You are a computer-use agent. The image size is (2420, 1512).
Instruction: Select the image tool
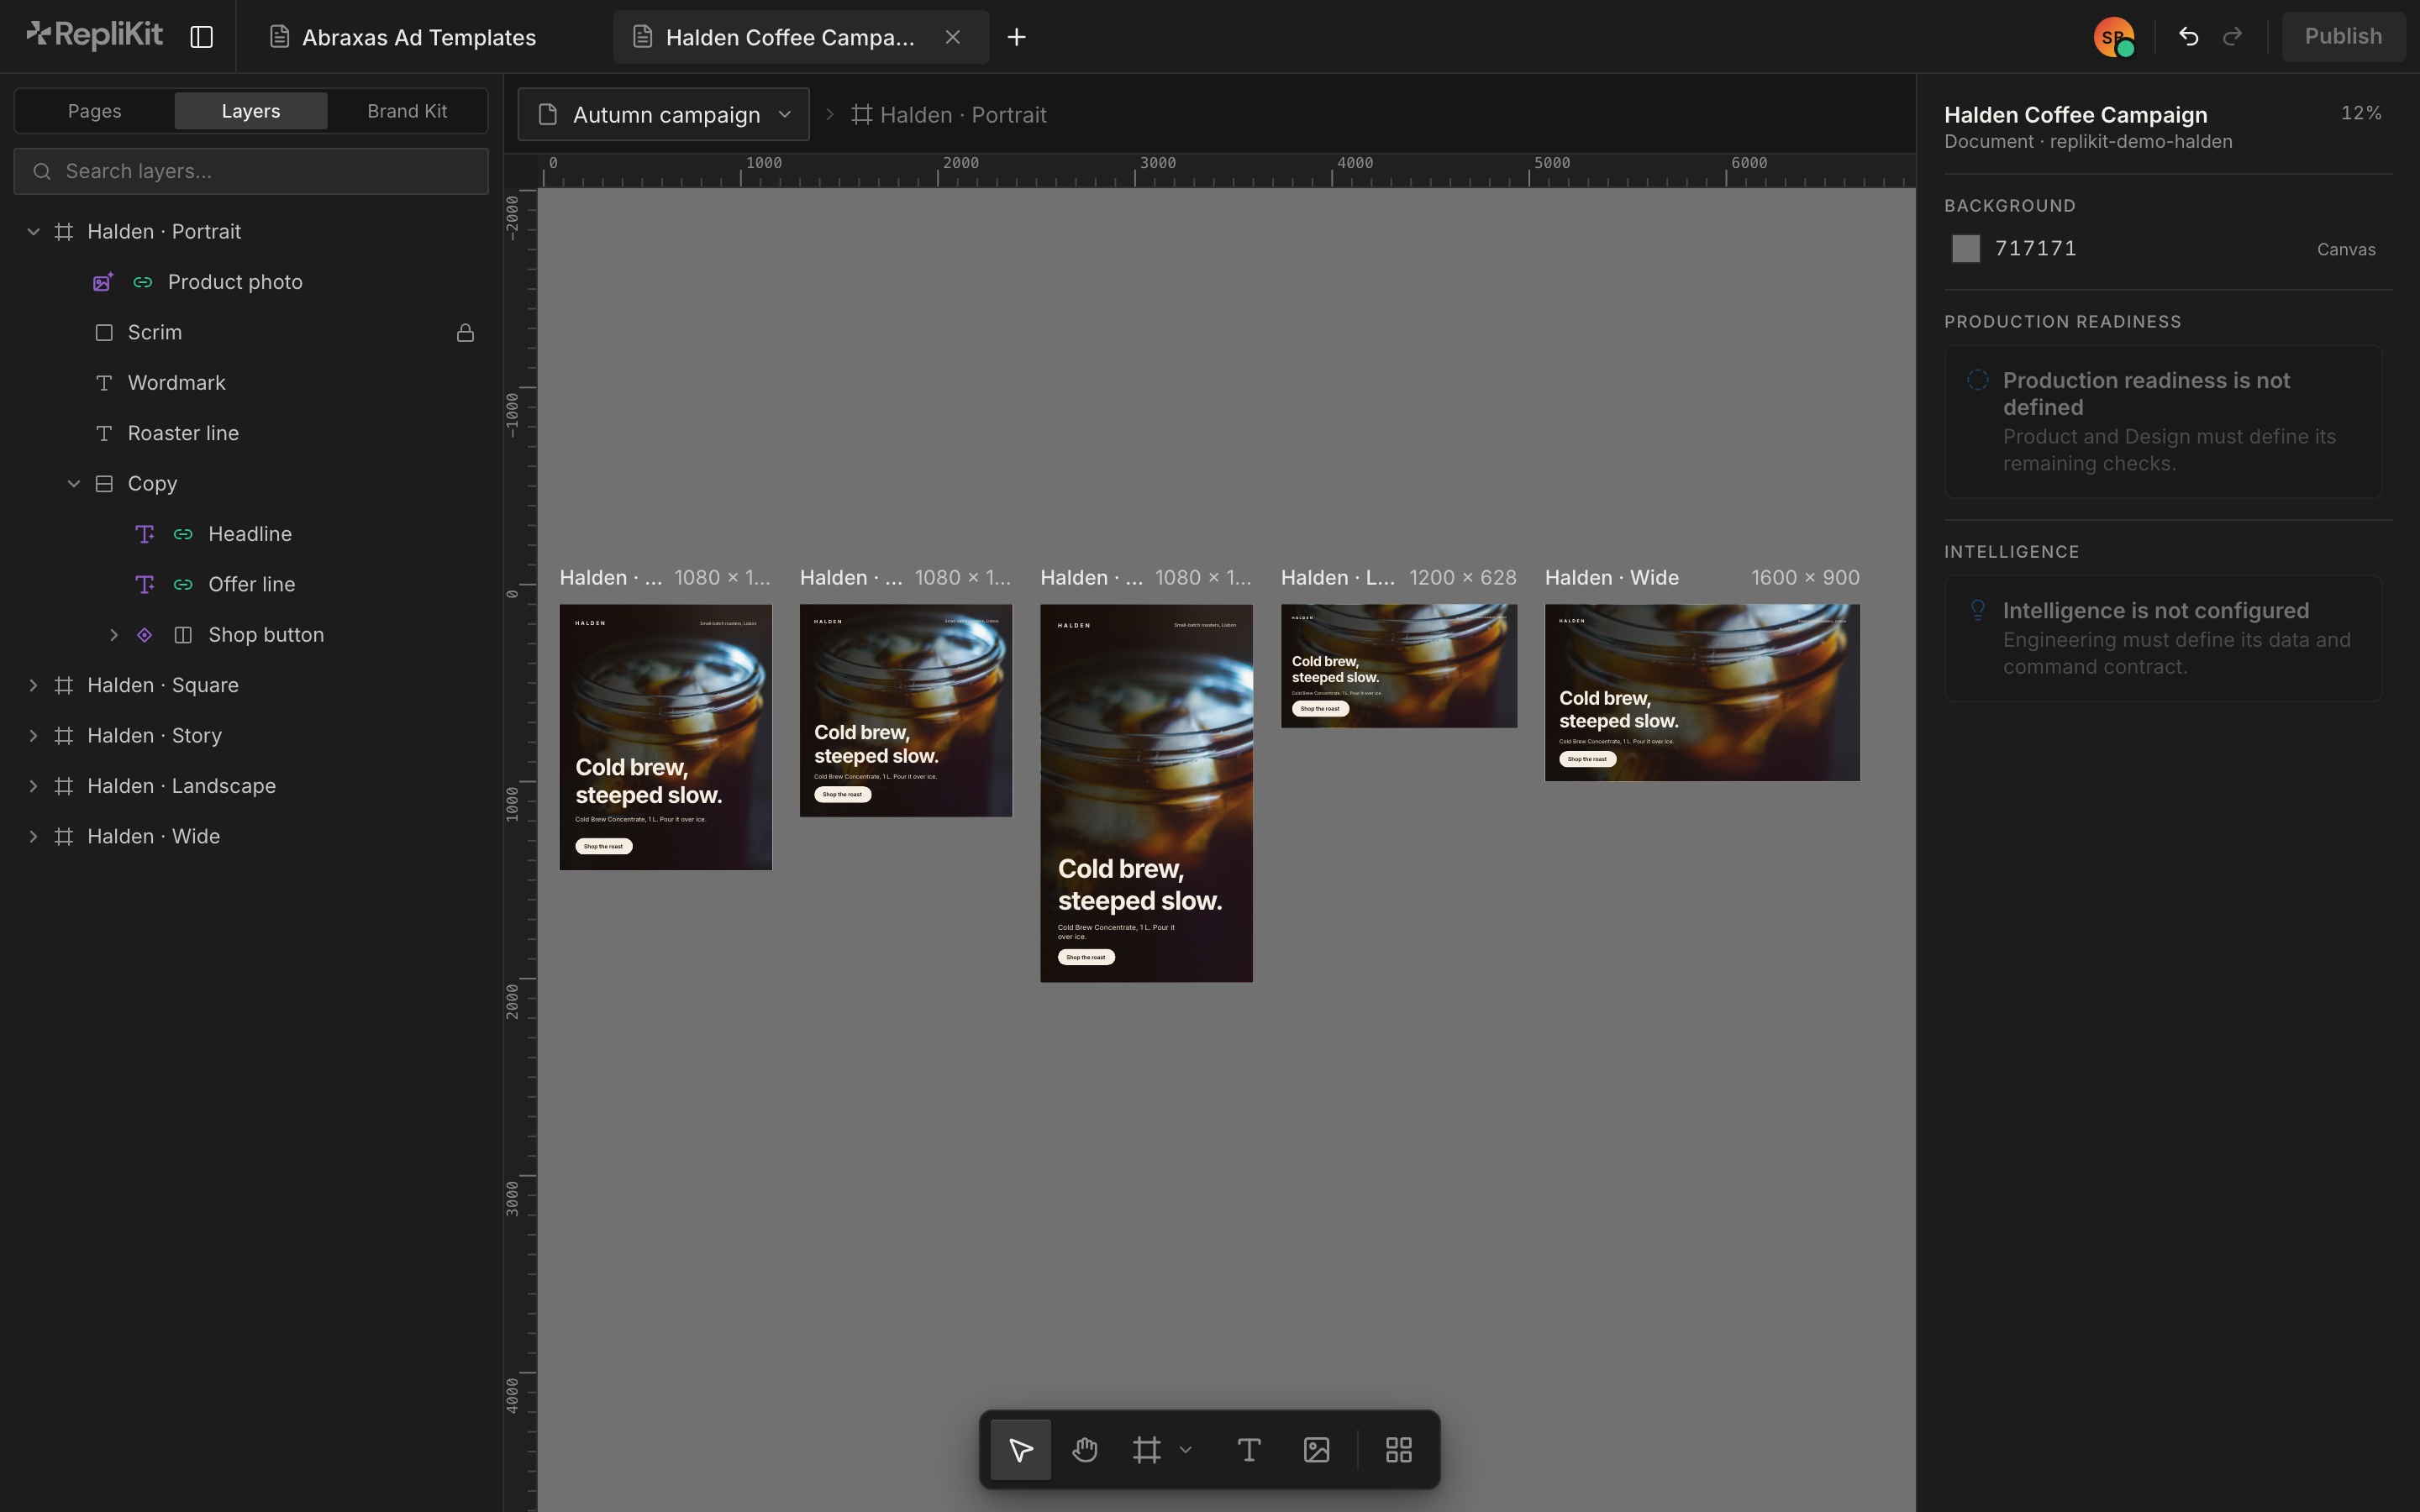[1317, 1449]
